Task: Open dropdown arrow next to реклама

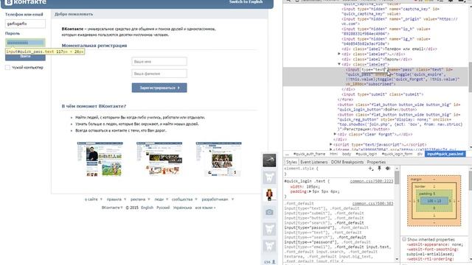Action: [149, 199]
